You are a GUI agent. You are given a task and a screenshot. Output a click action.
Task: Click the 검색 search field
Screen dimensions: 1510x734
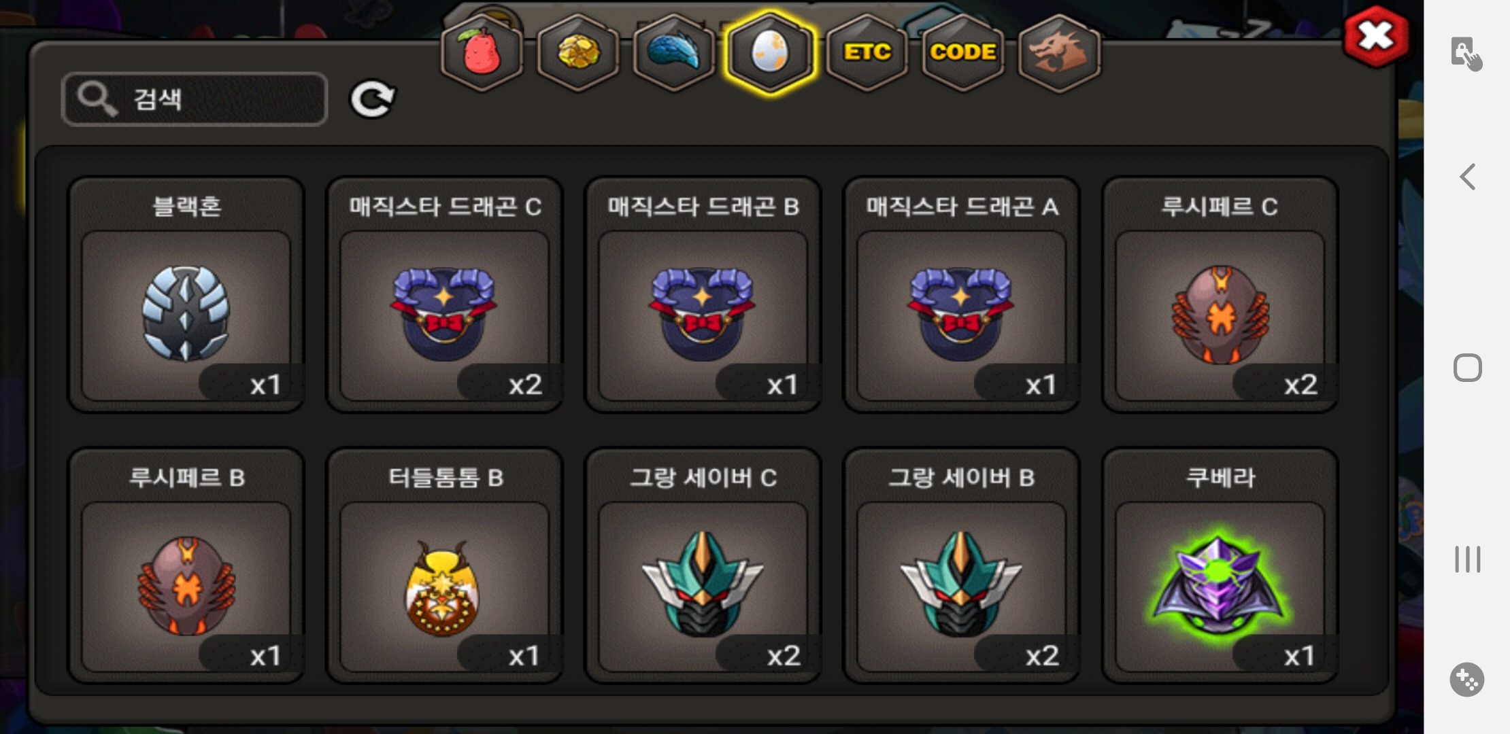point(195,99)
